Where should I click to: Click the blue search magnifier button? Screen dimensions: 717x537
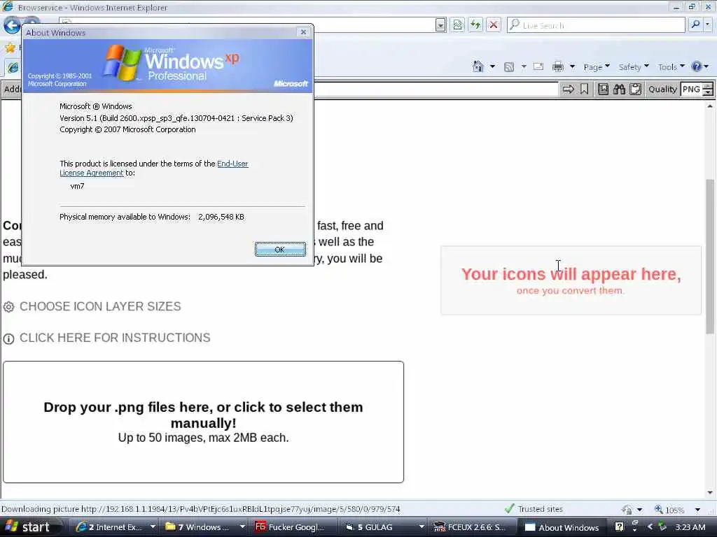695,24
